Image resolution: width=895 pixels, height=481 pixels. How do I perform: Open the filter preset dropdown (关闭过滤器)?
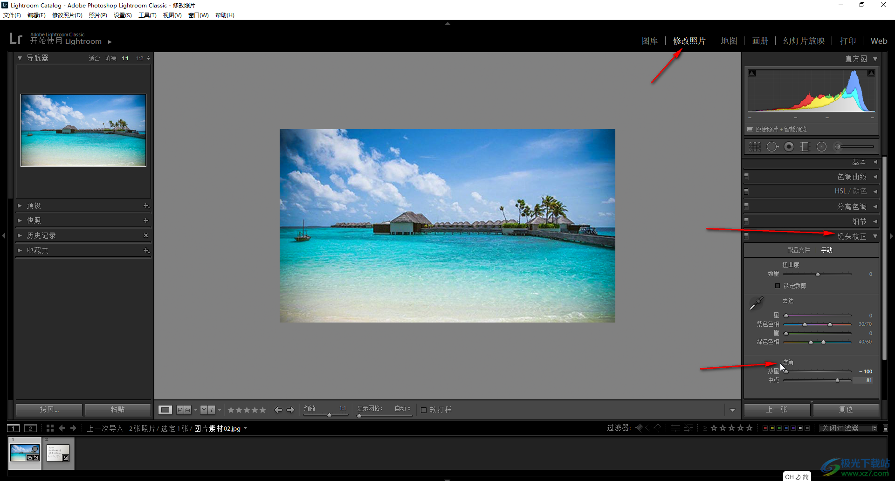click(x=848, y=428)
